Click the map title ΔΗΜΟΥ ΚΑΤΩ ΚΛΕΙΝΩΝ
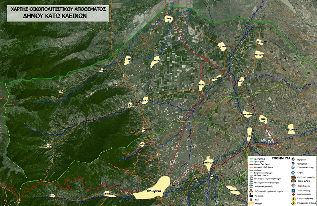317x206 pixels. coord(59,17)
